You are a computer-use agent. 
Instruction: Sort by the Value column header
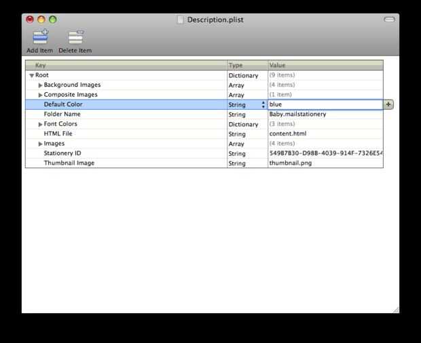325,65
